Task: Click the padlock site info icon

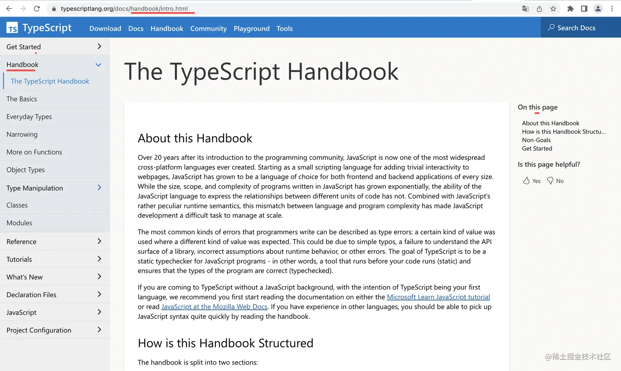Action: tap(54, 9)
